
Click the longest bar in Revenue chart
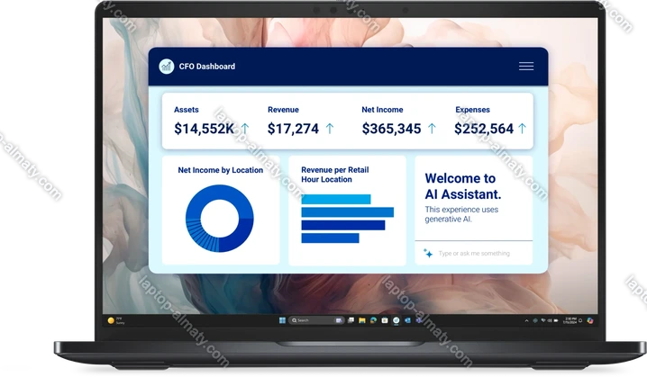[x=347, y=212]
